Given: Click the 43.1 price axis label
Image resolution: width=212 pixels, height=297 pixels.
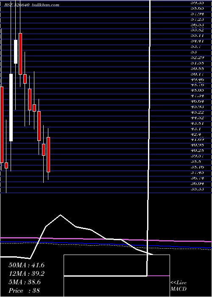Looking at the screenshot, I should [x=196, y=129].
